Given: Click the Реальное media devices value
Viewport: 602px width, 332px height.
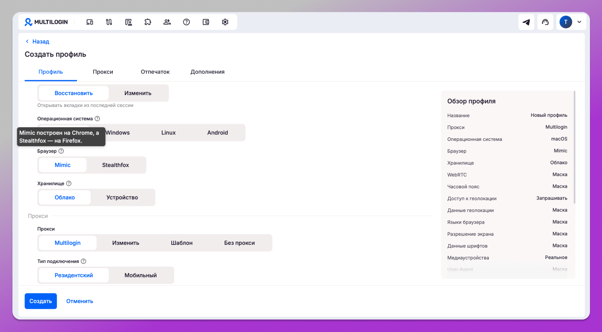Looking at the screenshot, I should pos(556,258).
